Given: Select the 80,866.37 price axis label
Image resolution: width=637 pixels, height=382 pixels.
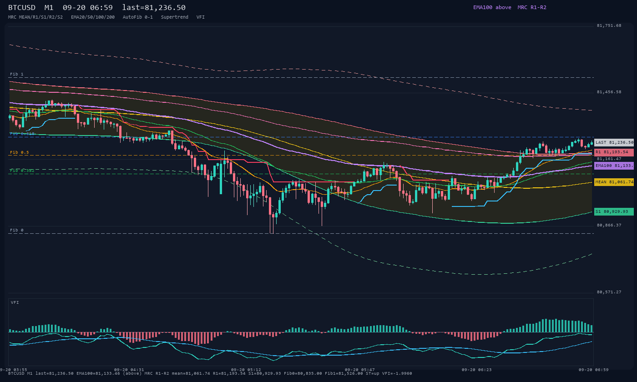Looking at the screenshot, I should pyautogui.click(x=609, y=225).
